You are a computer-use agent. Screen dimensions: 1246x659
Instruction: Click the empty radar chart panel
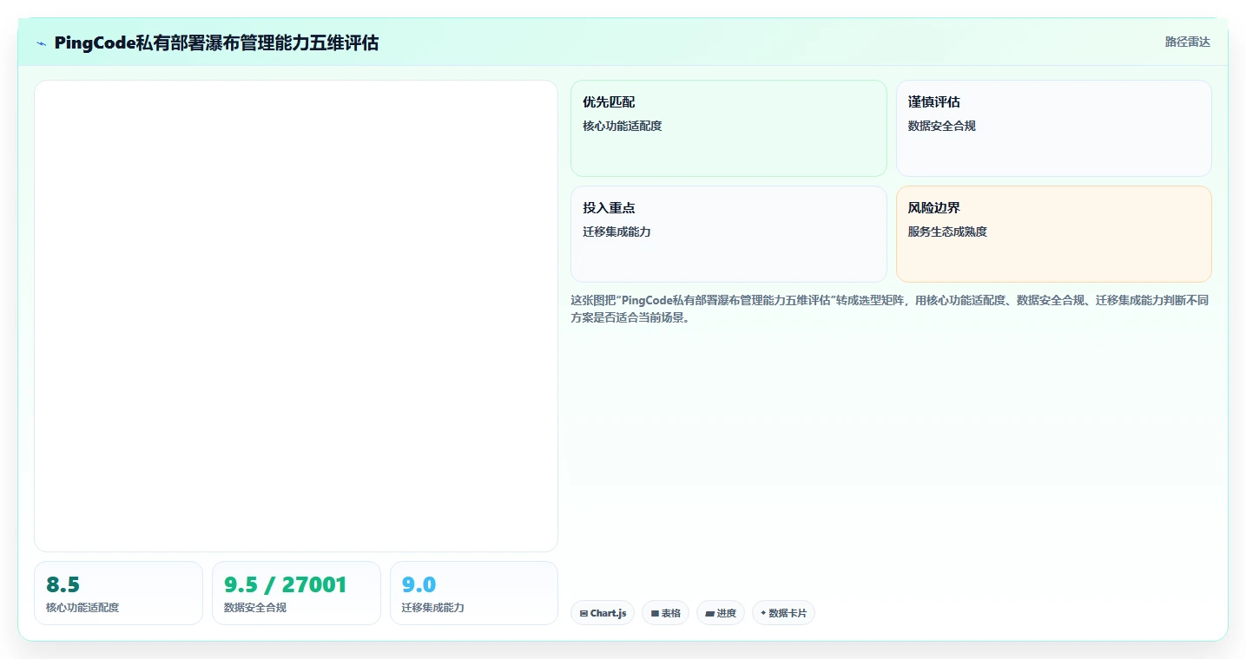pos(296,316)
